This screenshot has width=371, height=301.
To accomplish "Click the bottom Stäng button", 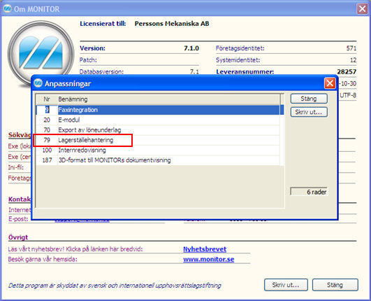I will 335,285.
